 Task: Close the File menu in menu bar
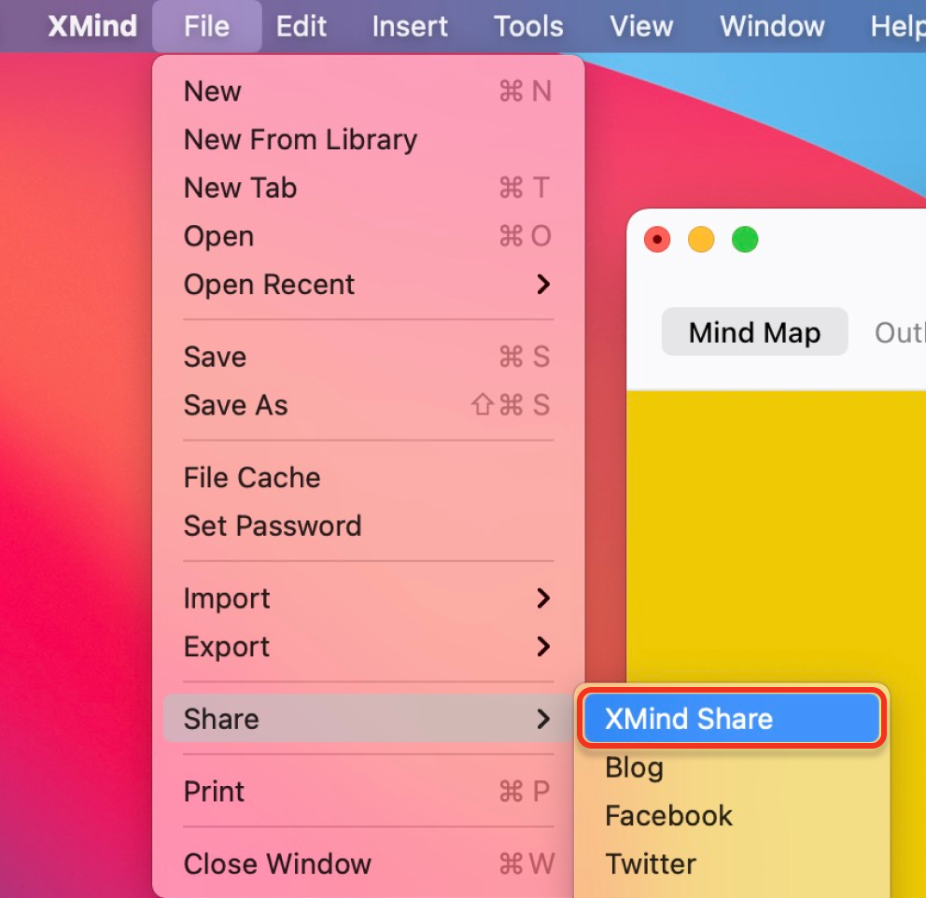click(206, 26)
